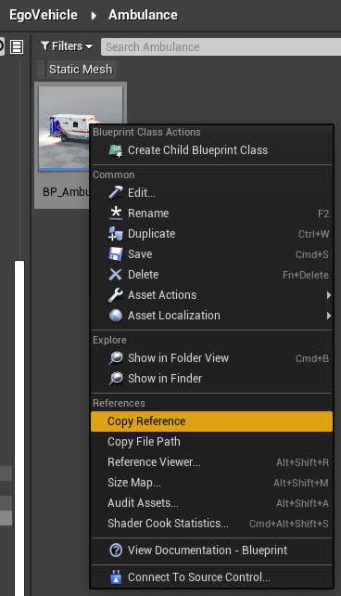Expand the Asset Actions submenu arrow
The image size is (341, 596).
(x=329, y=295)
